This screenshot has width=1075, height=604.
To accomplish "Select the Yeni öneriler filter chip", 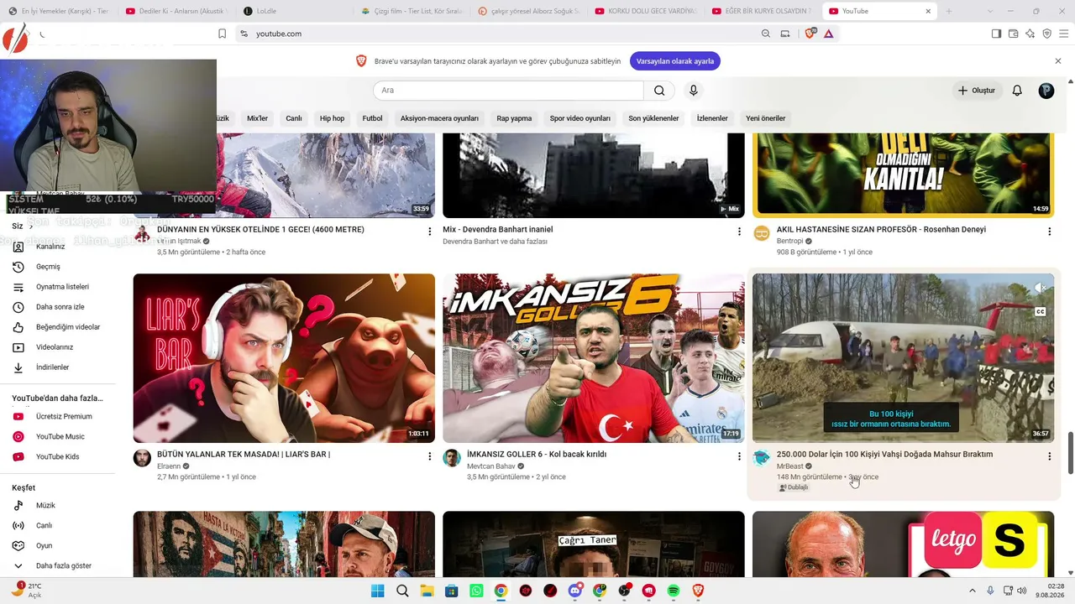I will point(765,118).
